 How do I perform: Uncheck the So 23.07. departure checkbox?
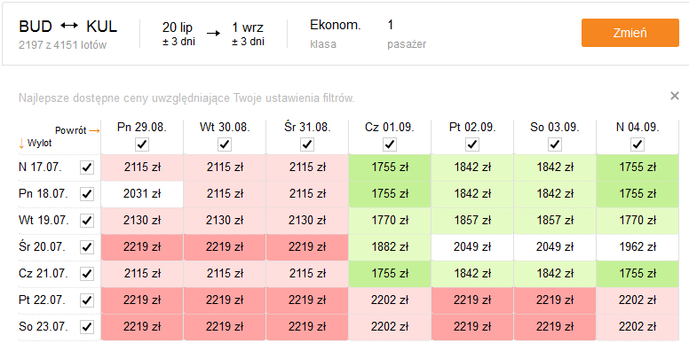pos(87,327)
